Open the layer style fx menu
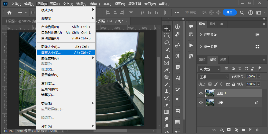The image size is (268, 134). pos(222,130)
